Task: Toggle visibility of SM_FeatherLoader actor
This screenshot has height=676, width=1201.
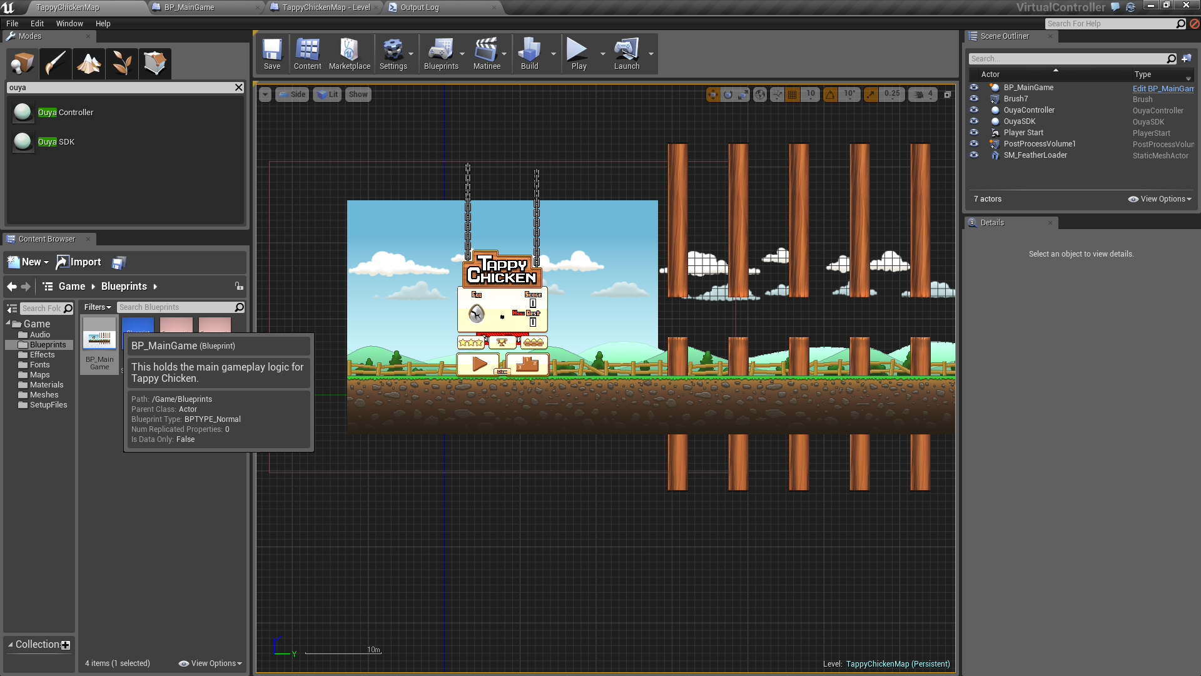Action: coord(974,155)
